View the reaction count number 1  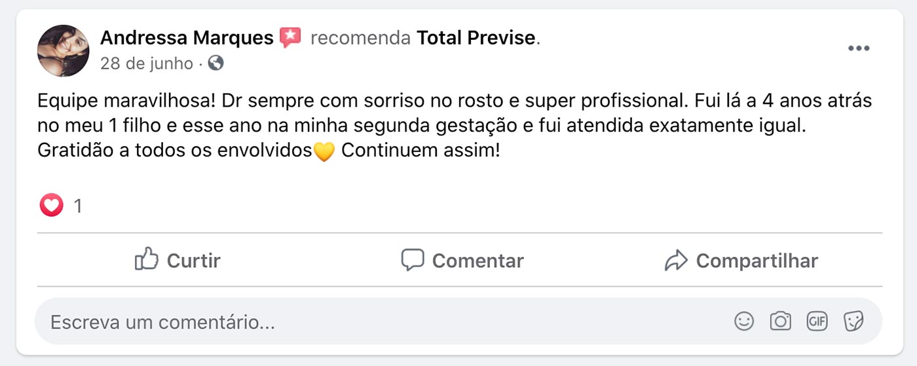pos(78,206)
